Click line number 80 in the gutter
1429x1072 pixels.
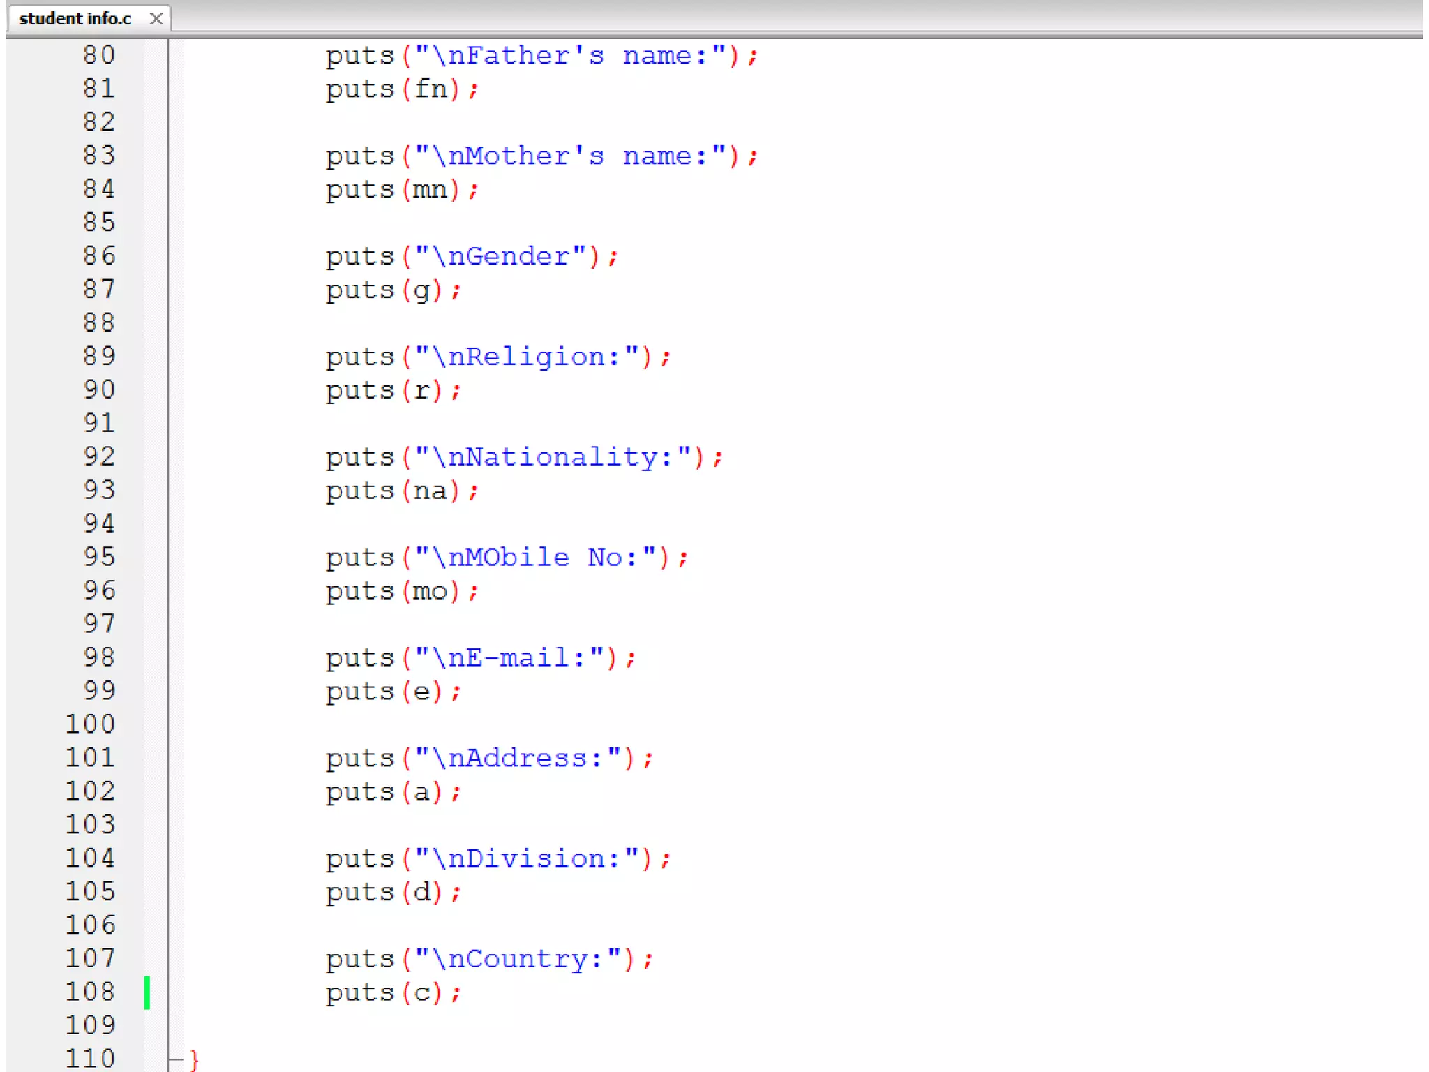pos(98,55)
